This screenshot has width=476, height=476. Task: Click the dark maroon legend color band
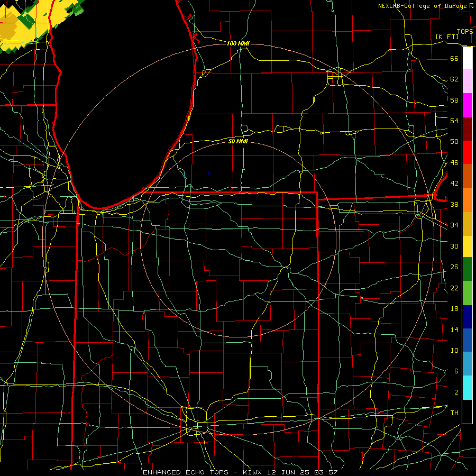467,129
